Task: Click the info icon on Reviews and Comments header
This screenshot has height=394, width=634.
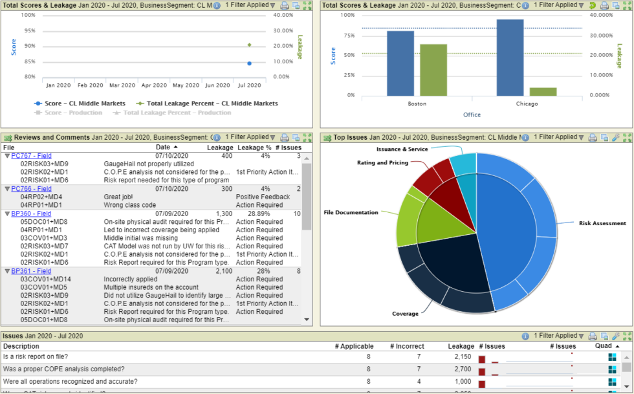Action: click(x=216, y=137)
